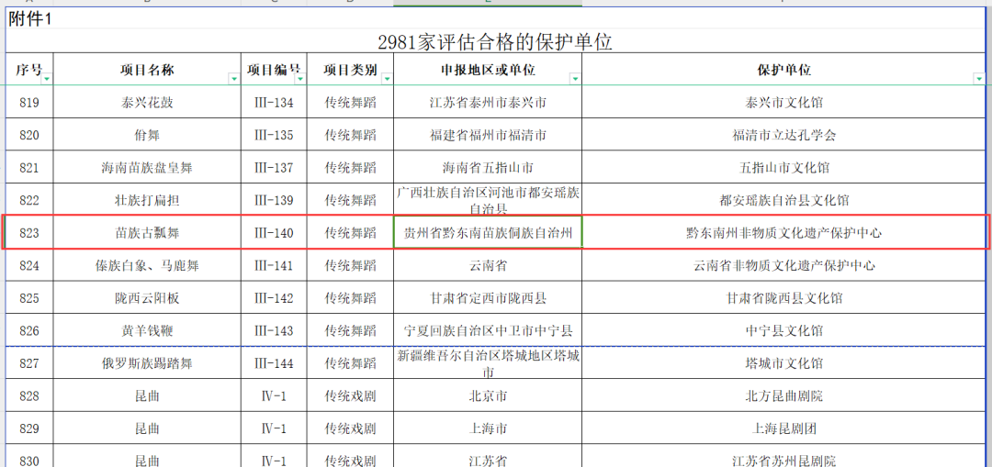This screenshot has width=992, height=467.
Task: Select the title cell 2981家评估合格的保护单位
Action: click(495, 42)
